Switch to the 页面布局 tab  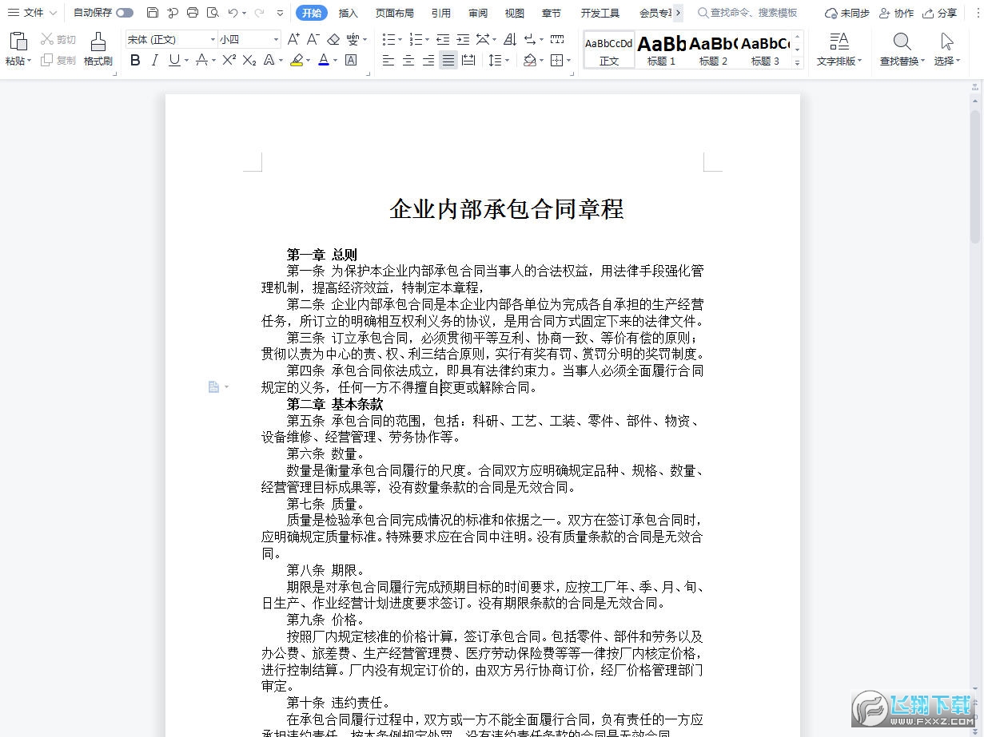click(x=394, y=13)
